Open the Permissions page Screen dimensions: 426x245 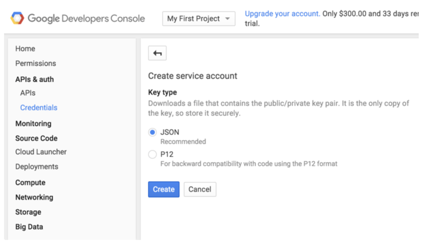[36, 63]
